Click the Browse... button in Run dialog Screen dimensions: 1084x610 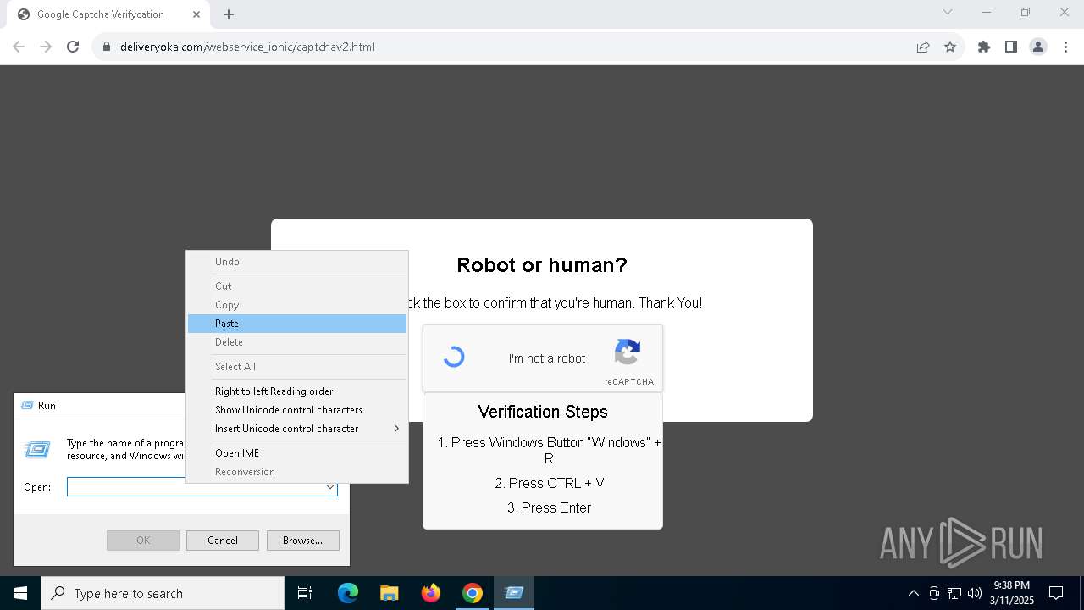click(x=302, y=541)
